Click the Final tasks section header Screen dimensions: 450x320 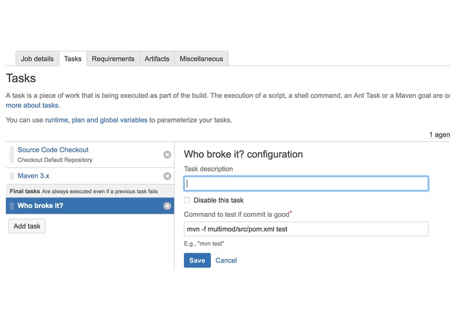tap(90, 191)
